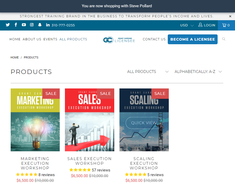Click the Instagram icon
The width and height of the screenshot is (235, 195).
(32, 25)
